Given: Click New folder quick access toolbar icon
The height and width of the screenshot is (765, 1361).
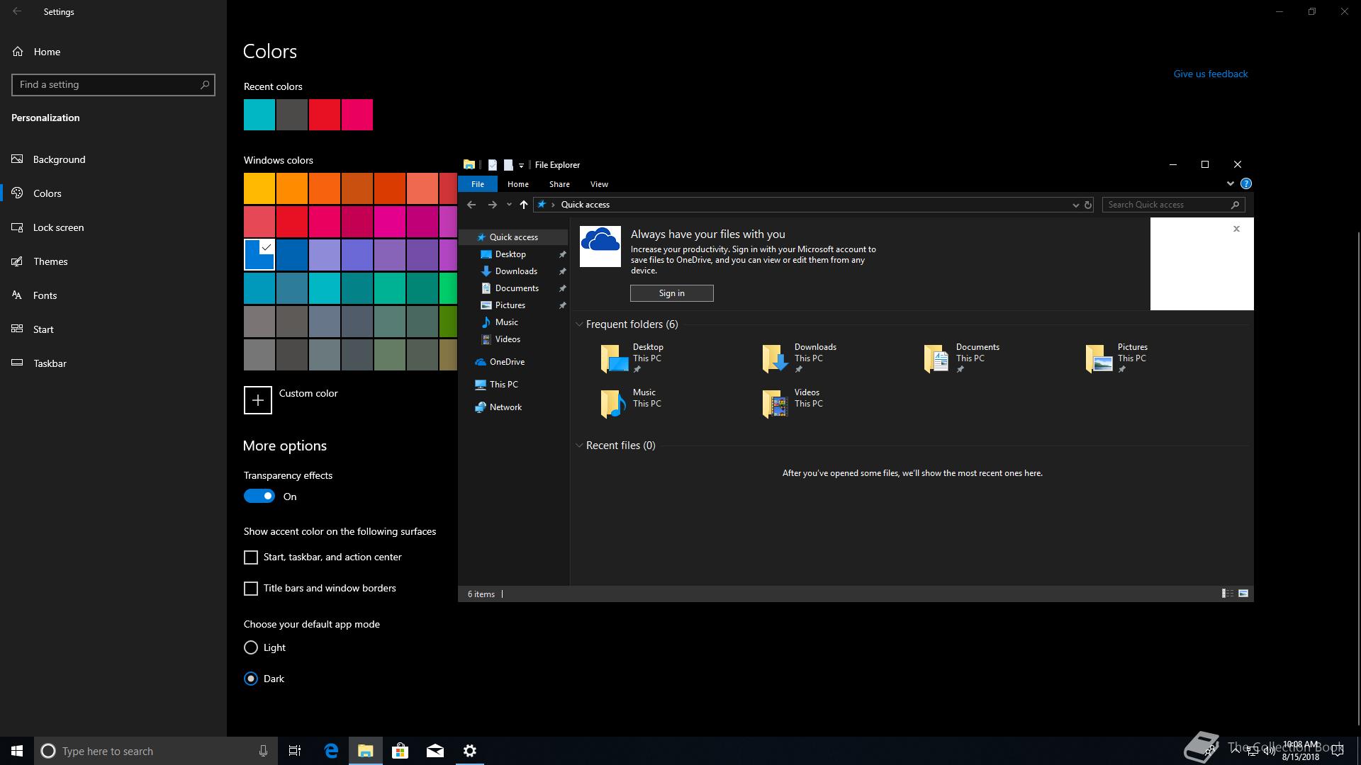Looking at the screenshot, I should [x=508, y=165].
